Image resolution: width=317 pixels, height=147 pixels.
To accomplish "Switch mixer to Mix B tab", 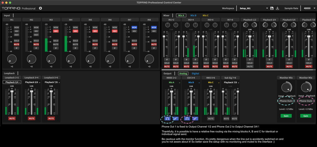I will [193, 15].
